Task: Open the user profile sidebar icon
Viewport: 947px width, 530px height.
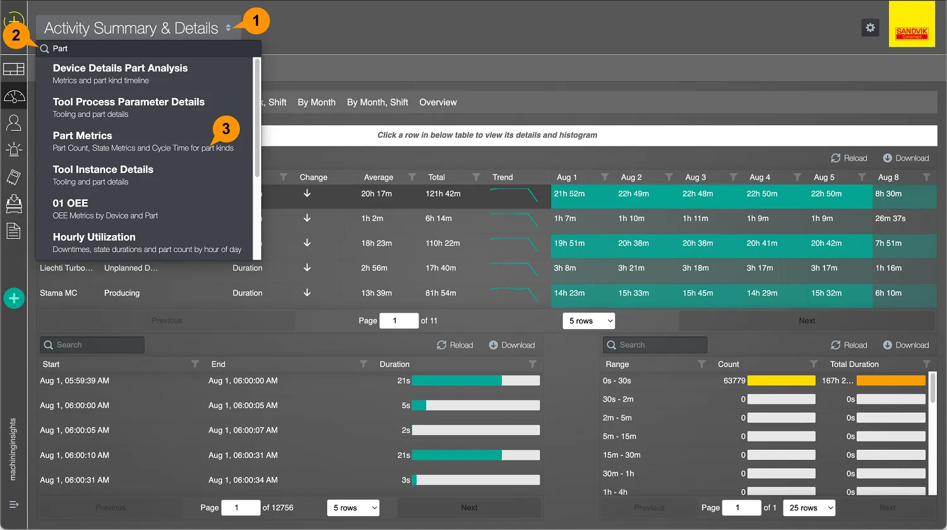Action: 14,123
